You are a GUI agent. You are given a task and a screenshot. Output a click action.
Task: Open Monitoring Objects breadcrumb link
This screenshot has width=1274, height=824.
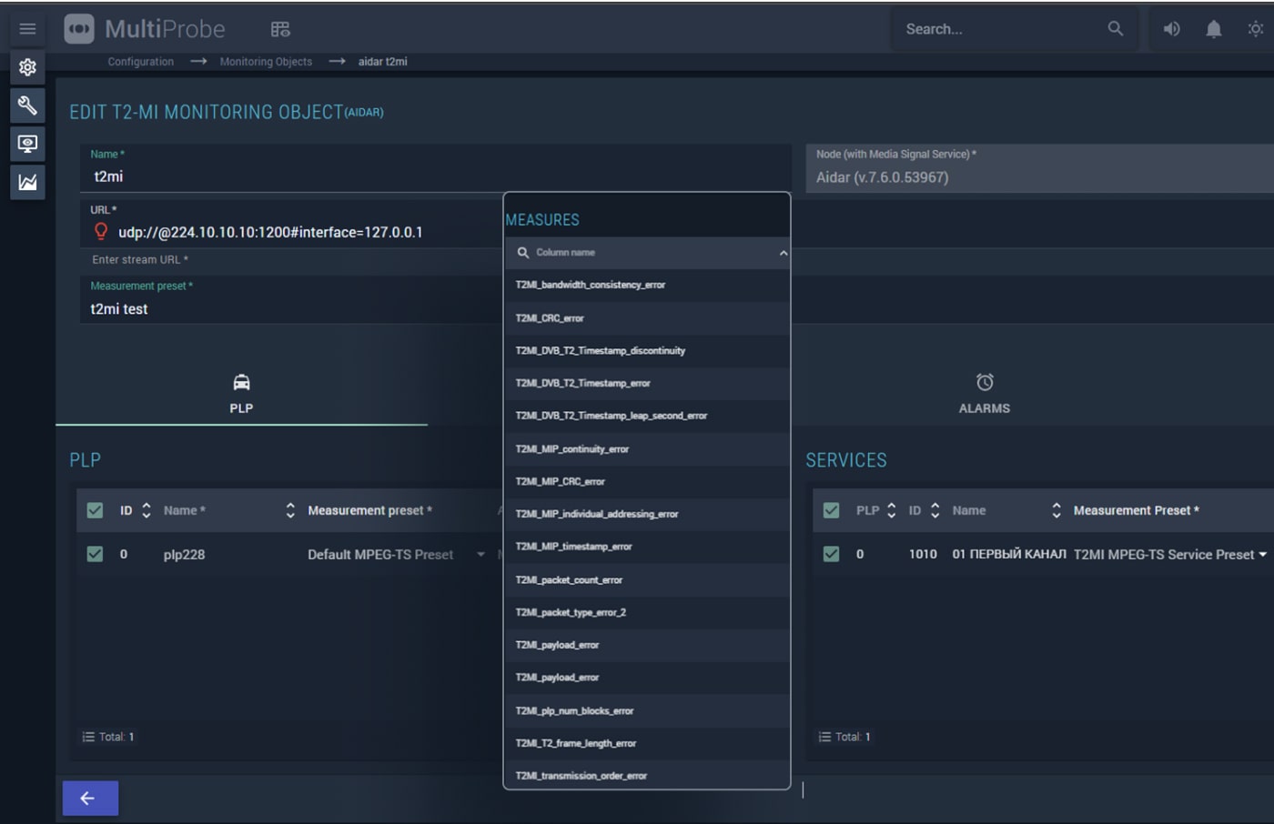tap(266, 62)
